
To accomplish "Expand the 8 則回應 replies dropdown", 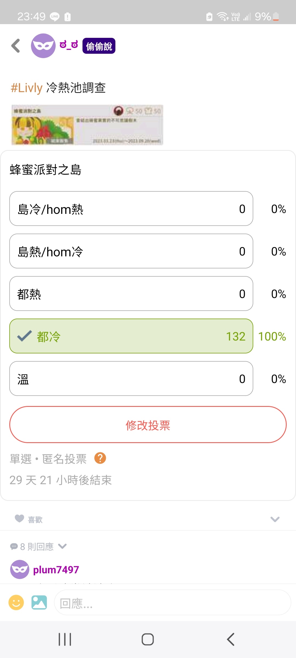I will click(38, 546).
